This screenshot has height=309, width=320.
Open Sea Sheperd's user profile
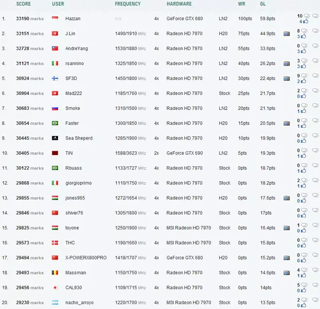point(79,138)
